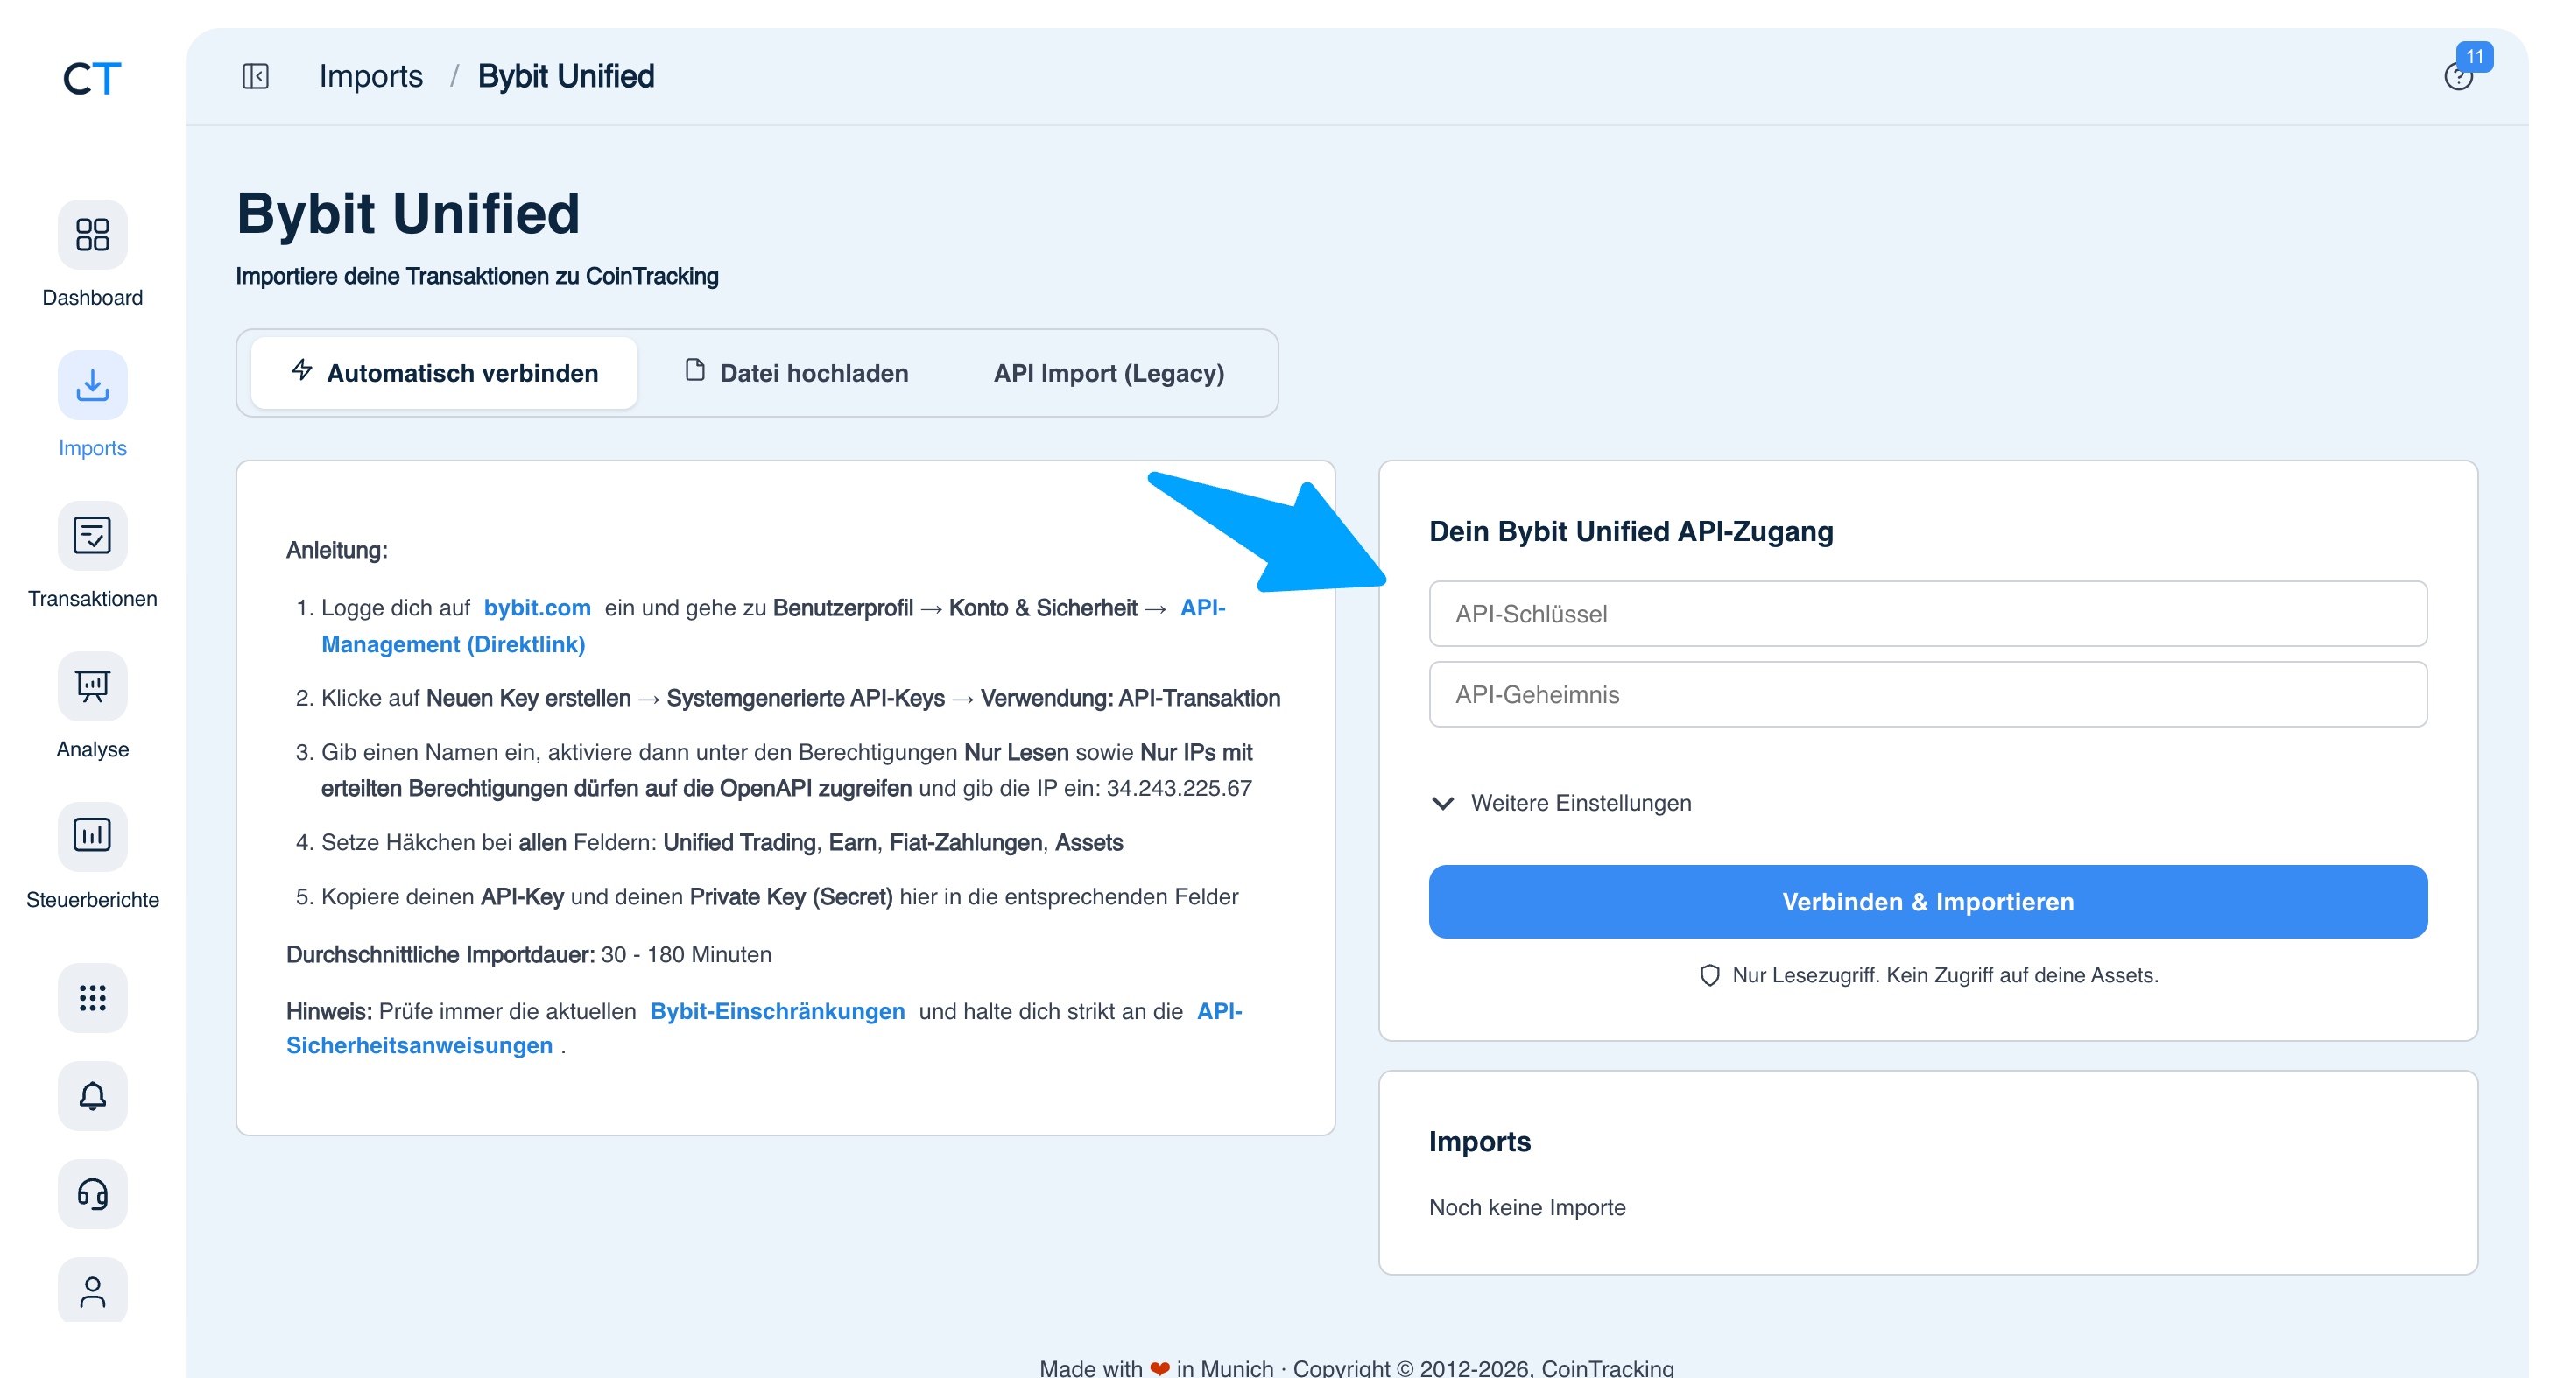Open notifications bell icon
The image size is (2557, 1378).
[92, 1096]
